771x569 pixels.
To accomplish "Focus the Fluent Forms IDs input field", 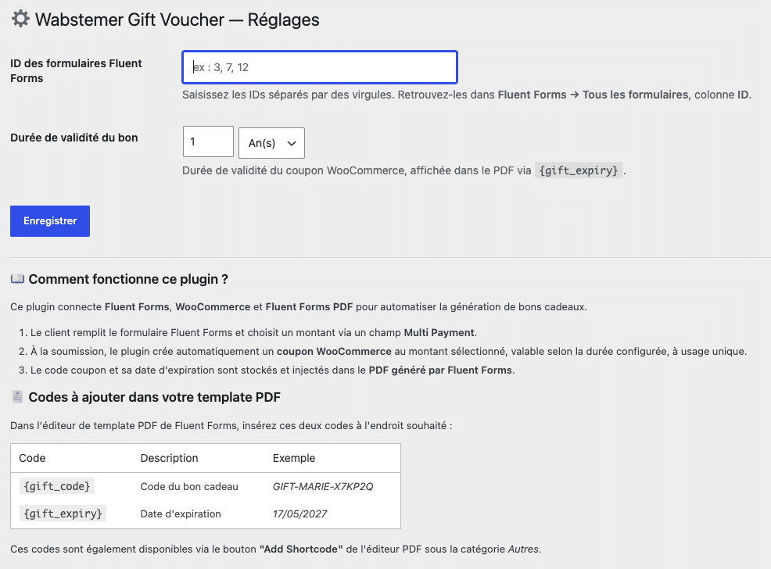I will coord(320,67).
